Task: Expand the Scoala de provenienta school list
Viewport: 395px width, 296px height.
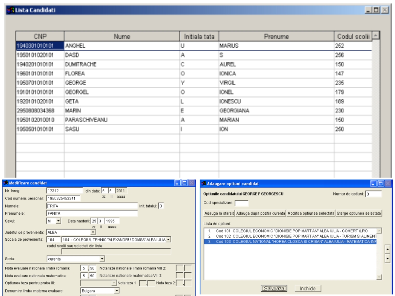Action: pos(169,239)
